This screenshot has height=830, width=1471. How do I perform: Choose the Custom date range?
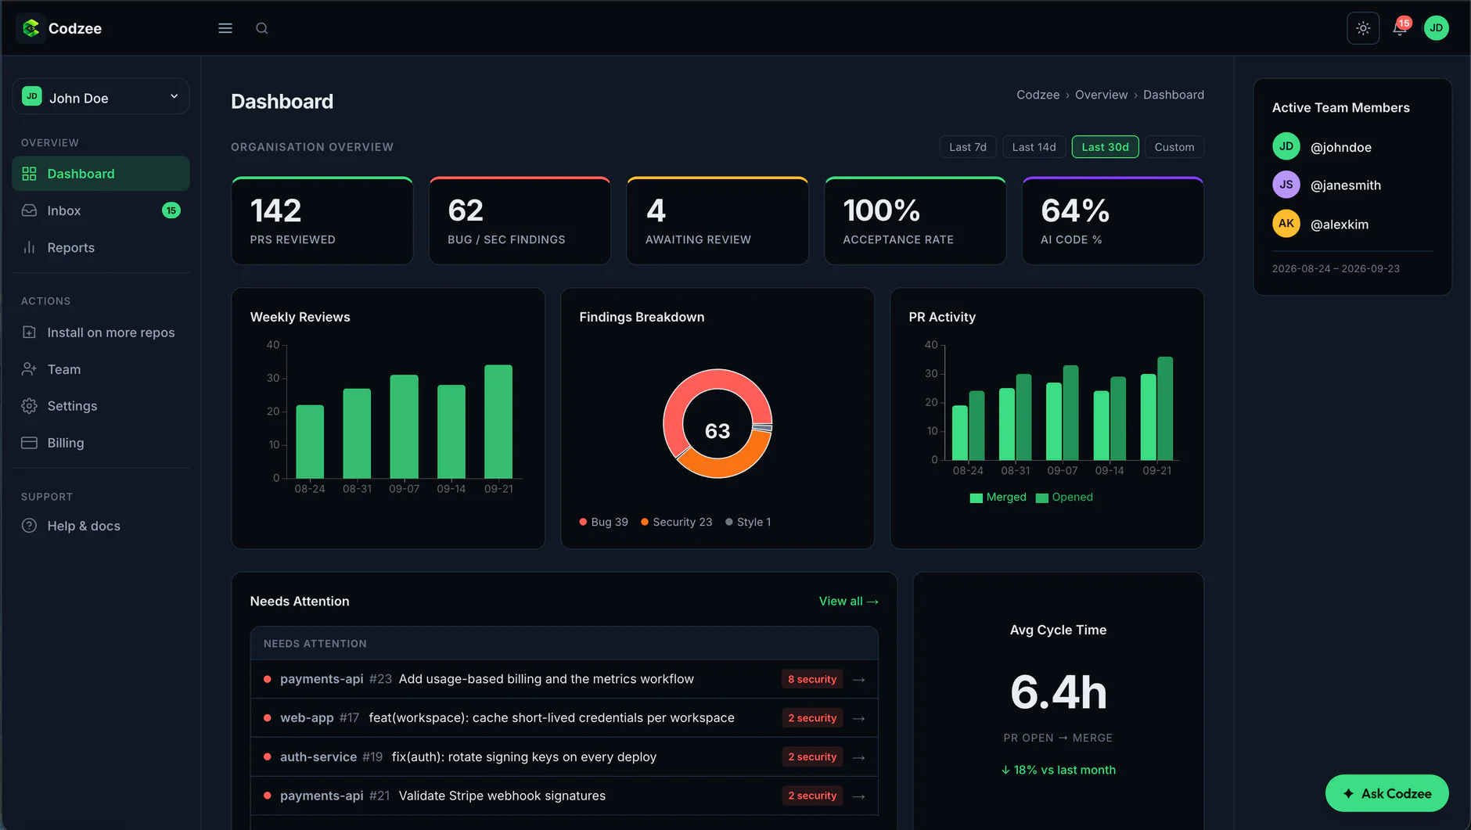pos(1174,147)
